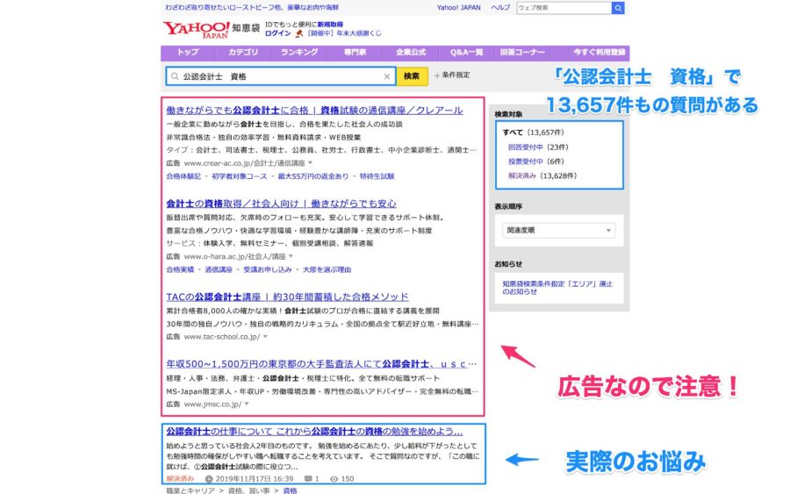Image resolution: width=790 pixels, height=494 pixels.
Task: Open the 公認会計士の仕事について question link
Action: tap(314, 432)
